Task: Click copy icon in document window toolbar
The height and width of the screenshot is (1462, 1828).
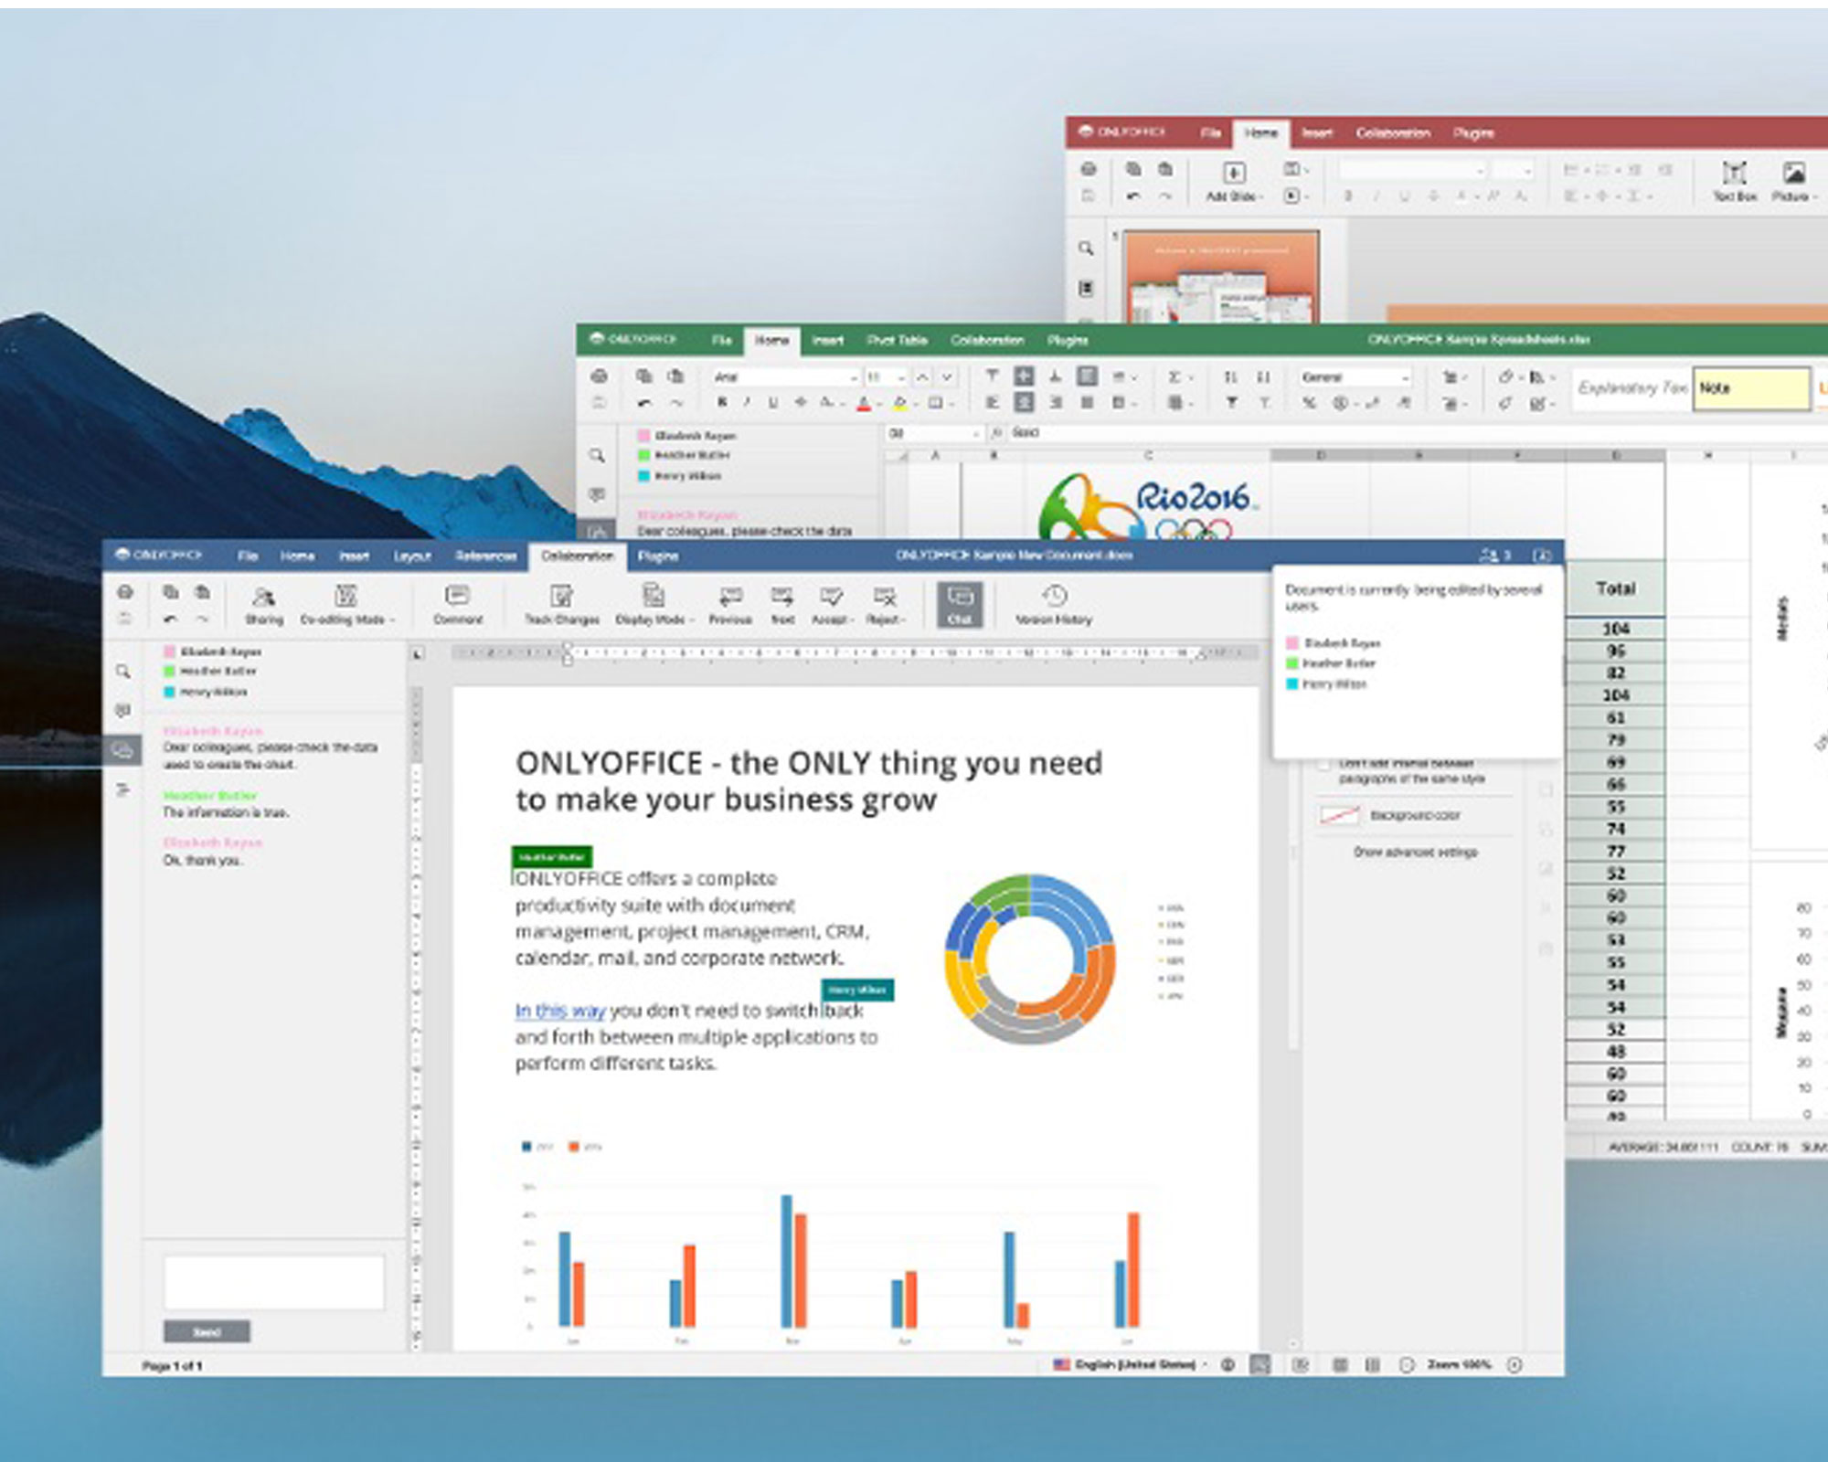Action: click(170, 592)
